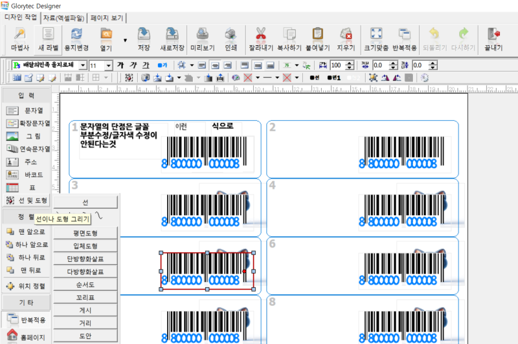Choose 평면도형 from the shape list
Image resolution: width=518 pixels, height=344 pixels.
(x=85, y=233)
